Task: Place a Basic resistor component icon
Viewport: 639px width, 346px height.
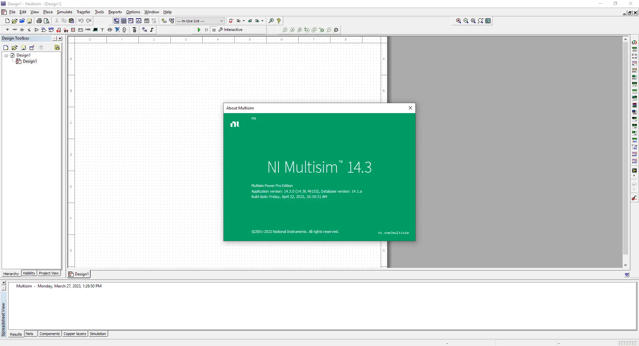Action: tap(15, 30)
